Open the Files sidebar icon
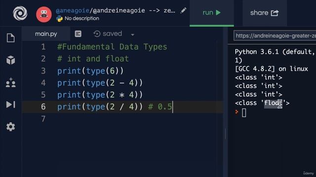The width and height of the screenshot is (316, 177). 10,38
